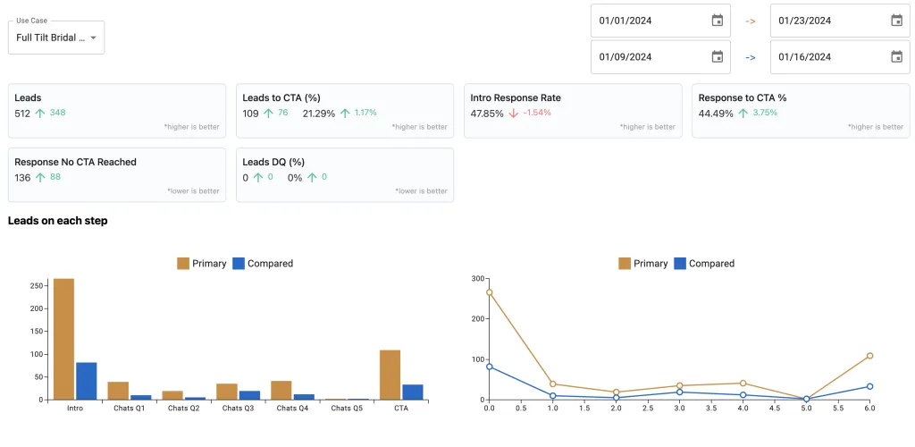Open calendar picker for 01/01/2024 date
This screenshot has height=447, width=915.
point(718,21)
